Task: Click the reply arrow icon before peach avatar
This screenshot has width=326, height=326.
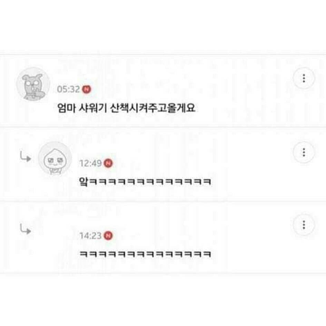Action: tap(26, 157)
